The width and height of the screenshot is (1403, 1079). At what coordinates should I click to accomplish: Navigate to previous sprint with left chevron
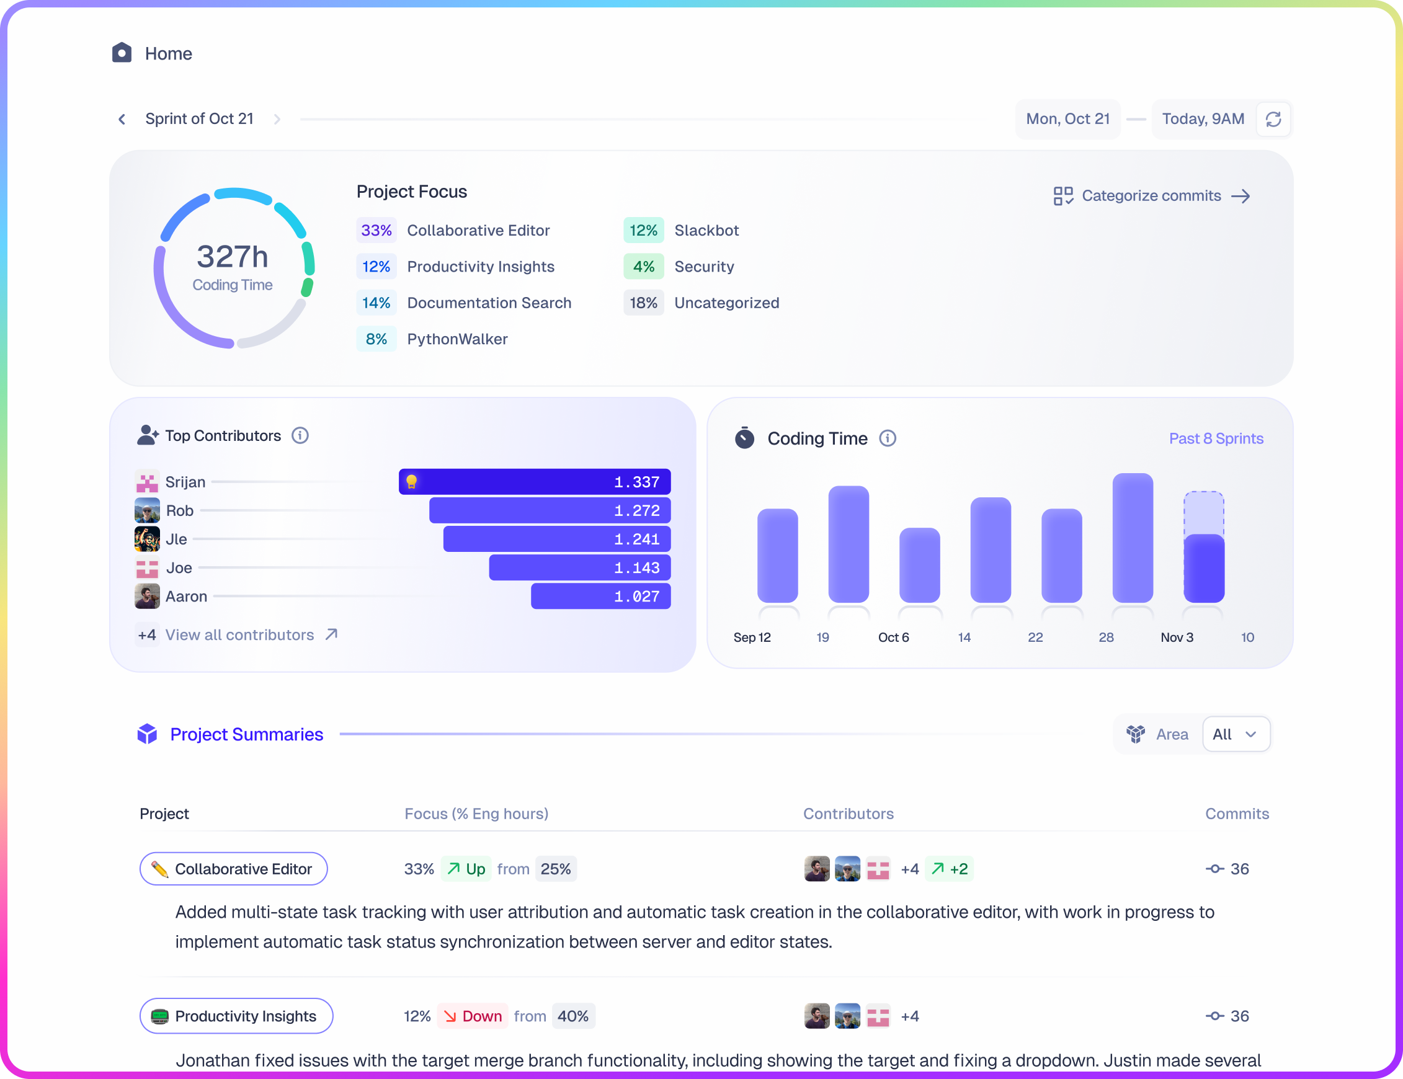coord(122,119)
